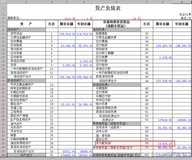192x160 pixels.
Task: Click 资产总计 opening value 180330.00
Action: [x=85, y=155]
